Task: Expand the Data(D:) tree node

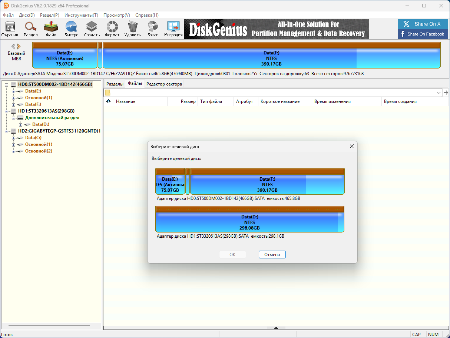Action: pyautogui.click(x=21, y=124)
